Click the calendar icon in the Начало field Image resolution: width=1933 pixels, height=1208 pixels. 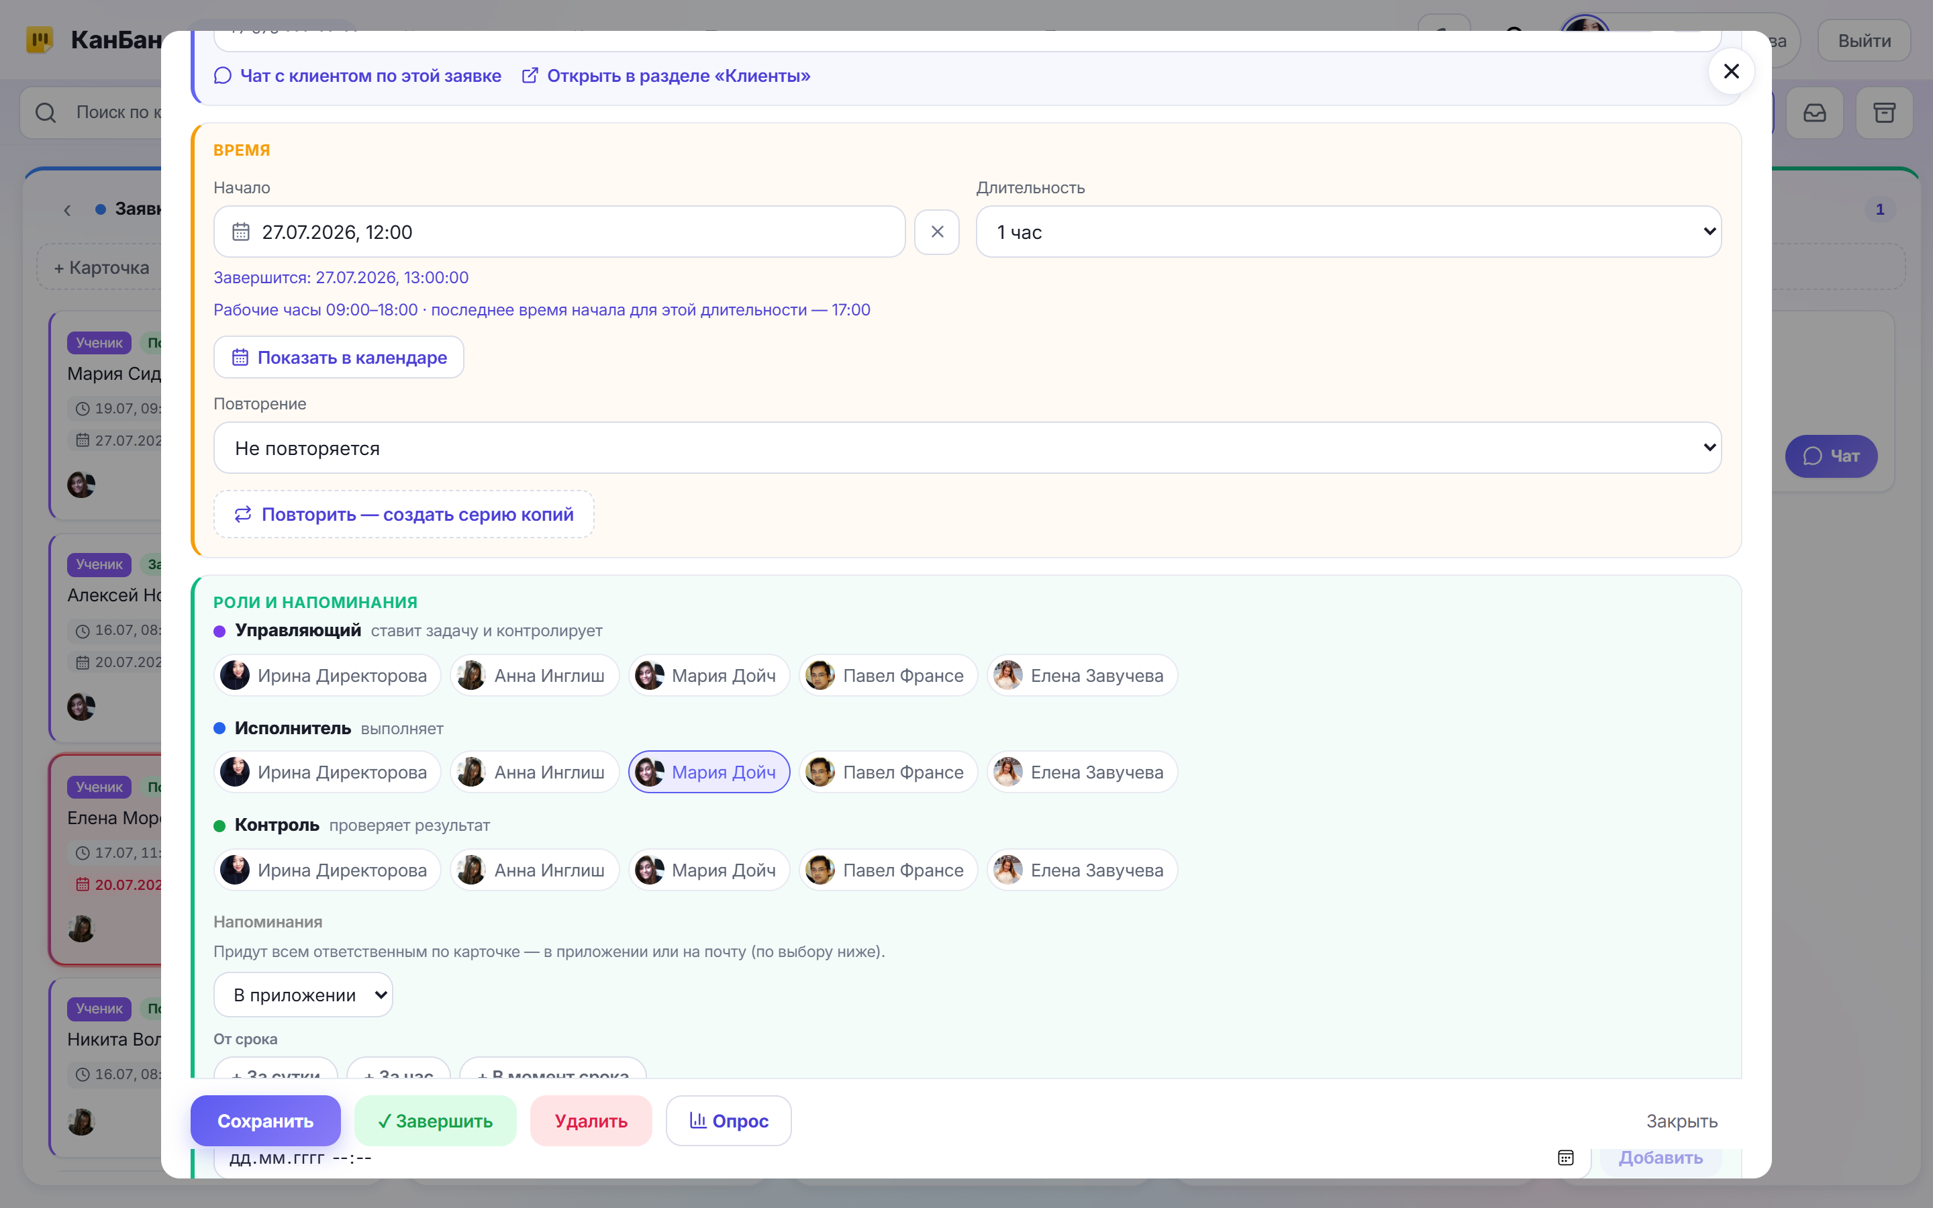click(x=240, y=232)
